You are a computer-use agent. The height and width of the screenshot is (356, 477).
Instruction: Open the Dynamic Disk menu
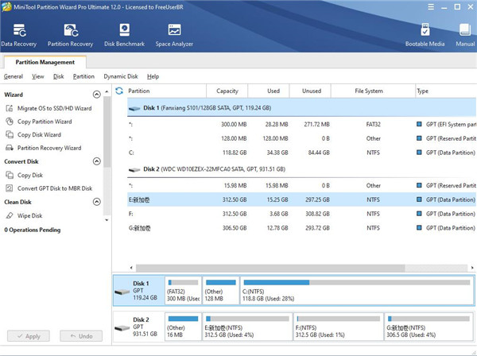pos(120,76)
